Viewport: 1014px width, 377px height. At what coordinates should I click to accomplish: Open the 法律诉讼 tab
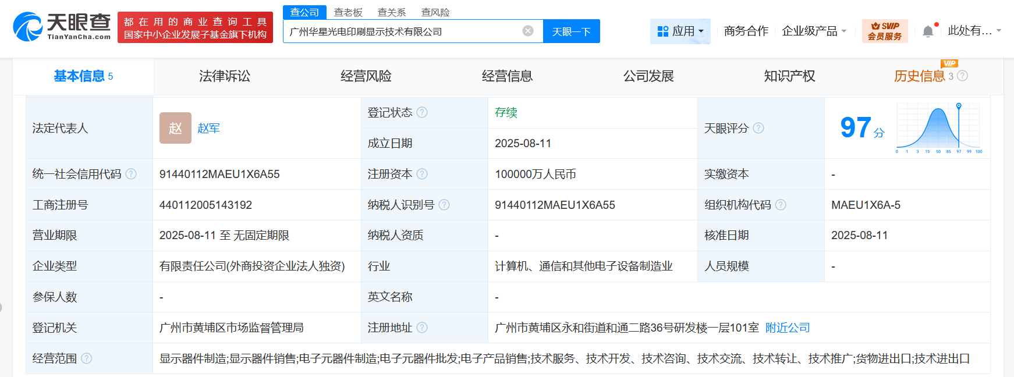[x=224, y=76]
